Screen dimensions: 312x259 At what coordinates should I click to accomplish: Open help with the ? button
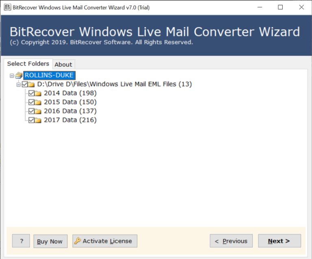point(21,241)
